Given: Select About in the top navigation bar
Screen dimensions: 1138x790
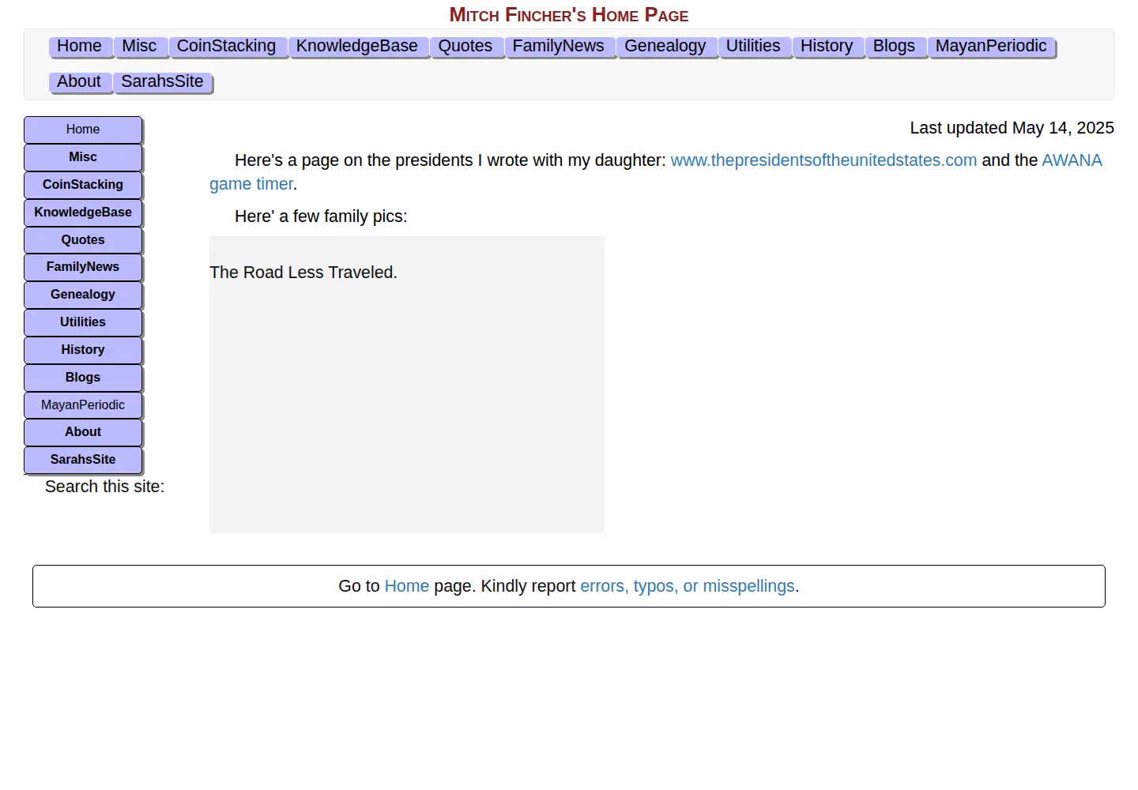Looking at the screenshot, I should point(79,82).
